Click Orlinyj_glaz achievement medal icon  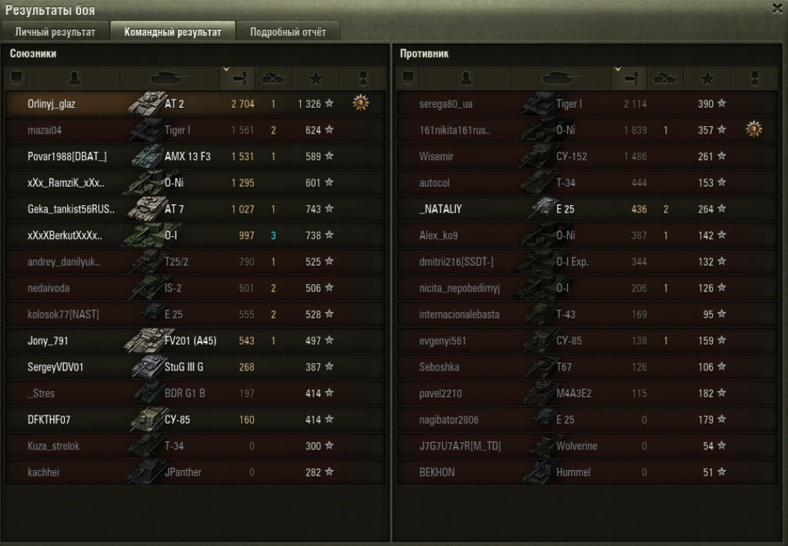coord(360,103)
